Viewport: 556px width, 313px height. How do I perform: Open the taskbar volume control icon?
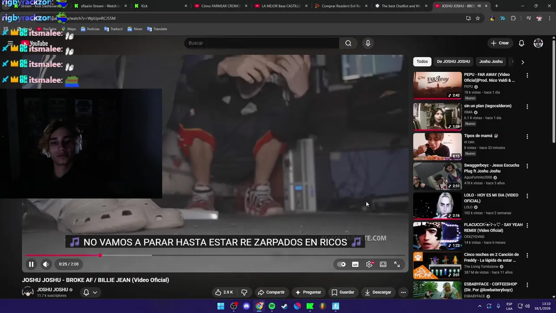(528, 306)
